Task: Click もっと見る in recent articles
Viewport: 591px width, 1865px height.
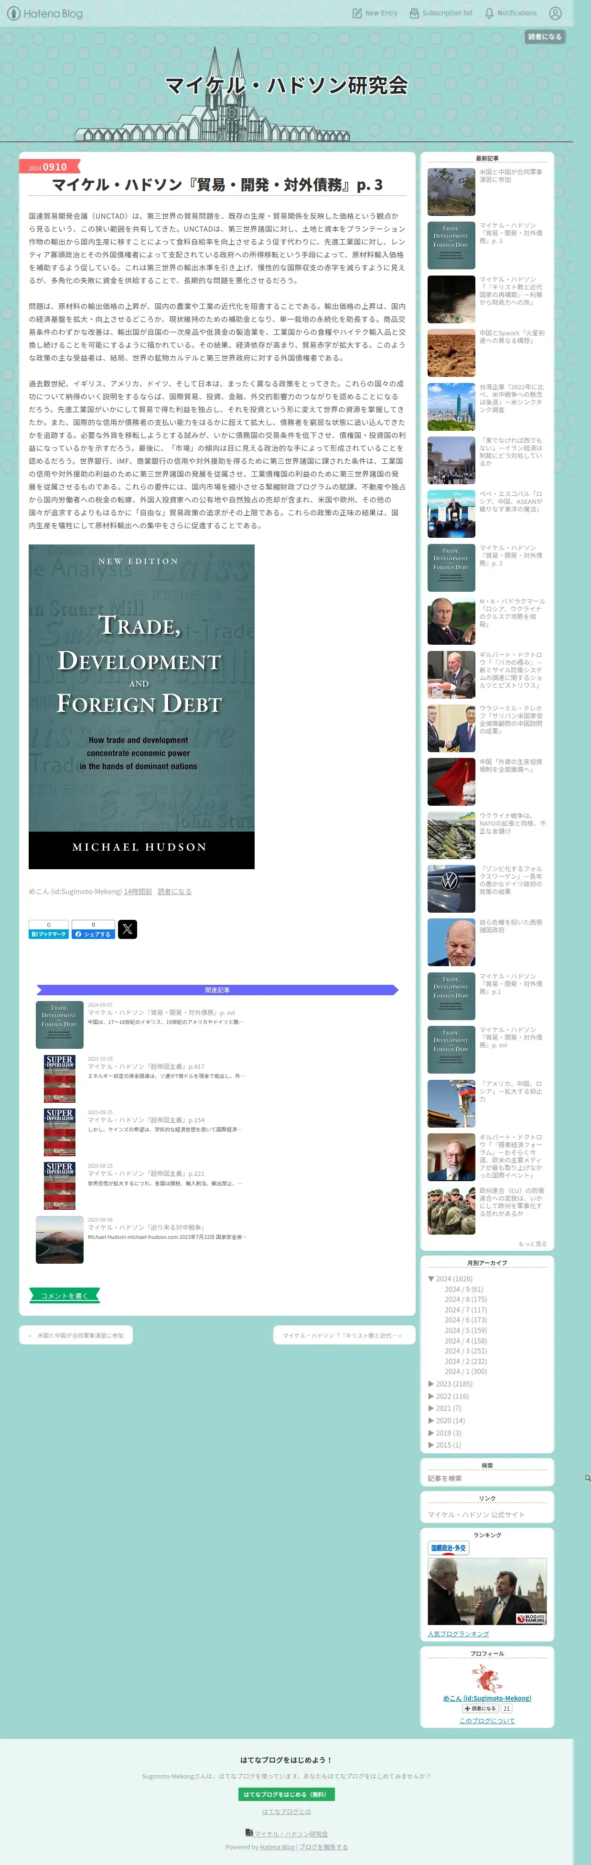Action: pyautogui.click(x=532, y=1244)
